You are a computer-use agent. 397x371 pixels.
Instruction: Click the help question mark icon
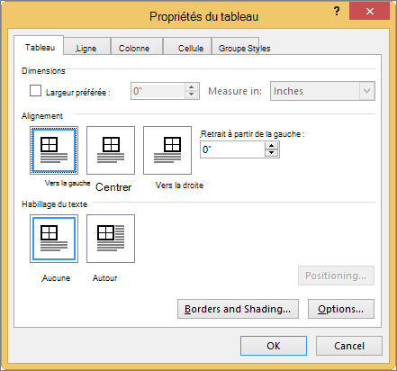click(337, 12)
